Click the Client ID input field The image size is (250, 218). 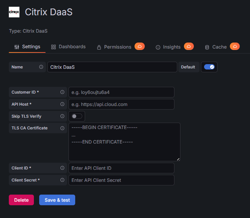click(121, 168)
